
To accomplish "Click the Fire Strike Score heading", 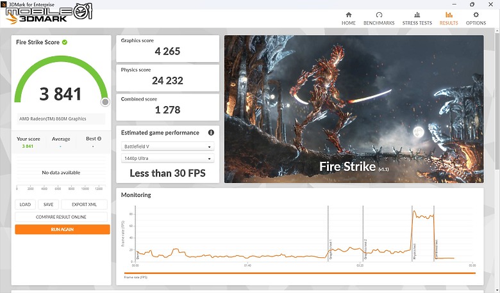I will click(38, 42).
